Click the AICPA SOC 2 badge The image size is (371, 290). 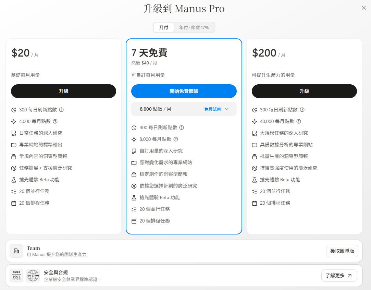[x=16, y=275]
